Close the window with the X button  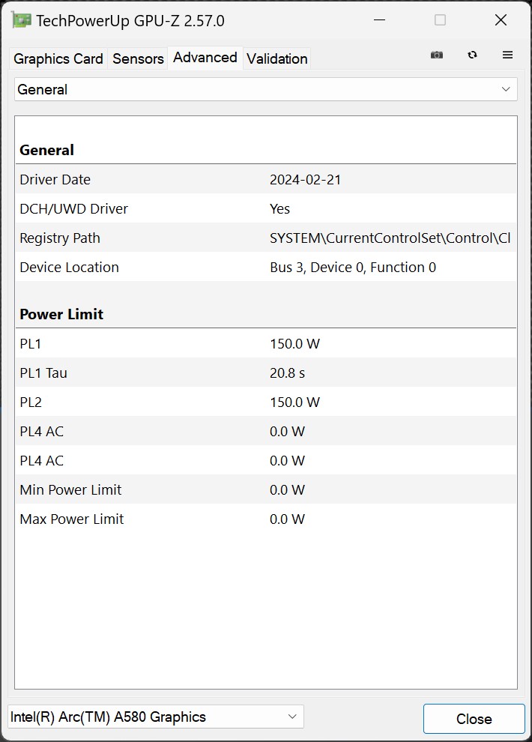(x=501, y=20)
